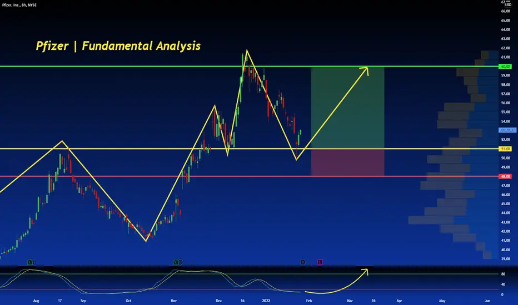Viewport: 518px width, 305px height.
Task: Select the red 48.00 price label
Action: 505,176
